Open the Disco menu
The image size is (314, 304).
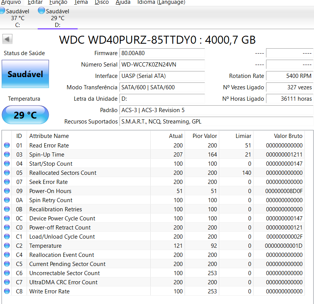[102, 2]
